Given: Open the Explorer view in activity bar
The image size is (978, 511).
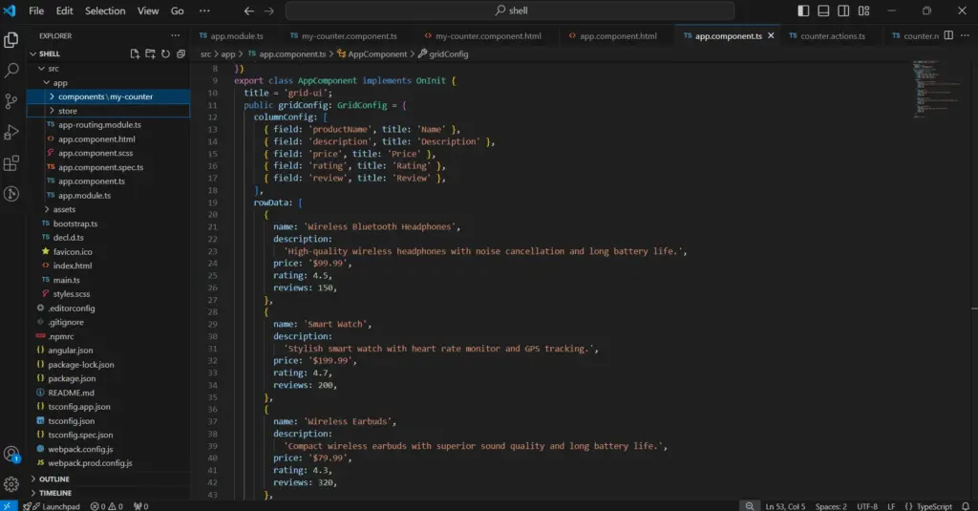Looking at the screenshot, I should point(11,40).
